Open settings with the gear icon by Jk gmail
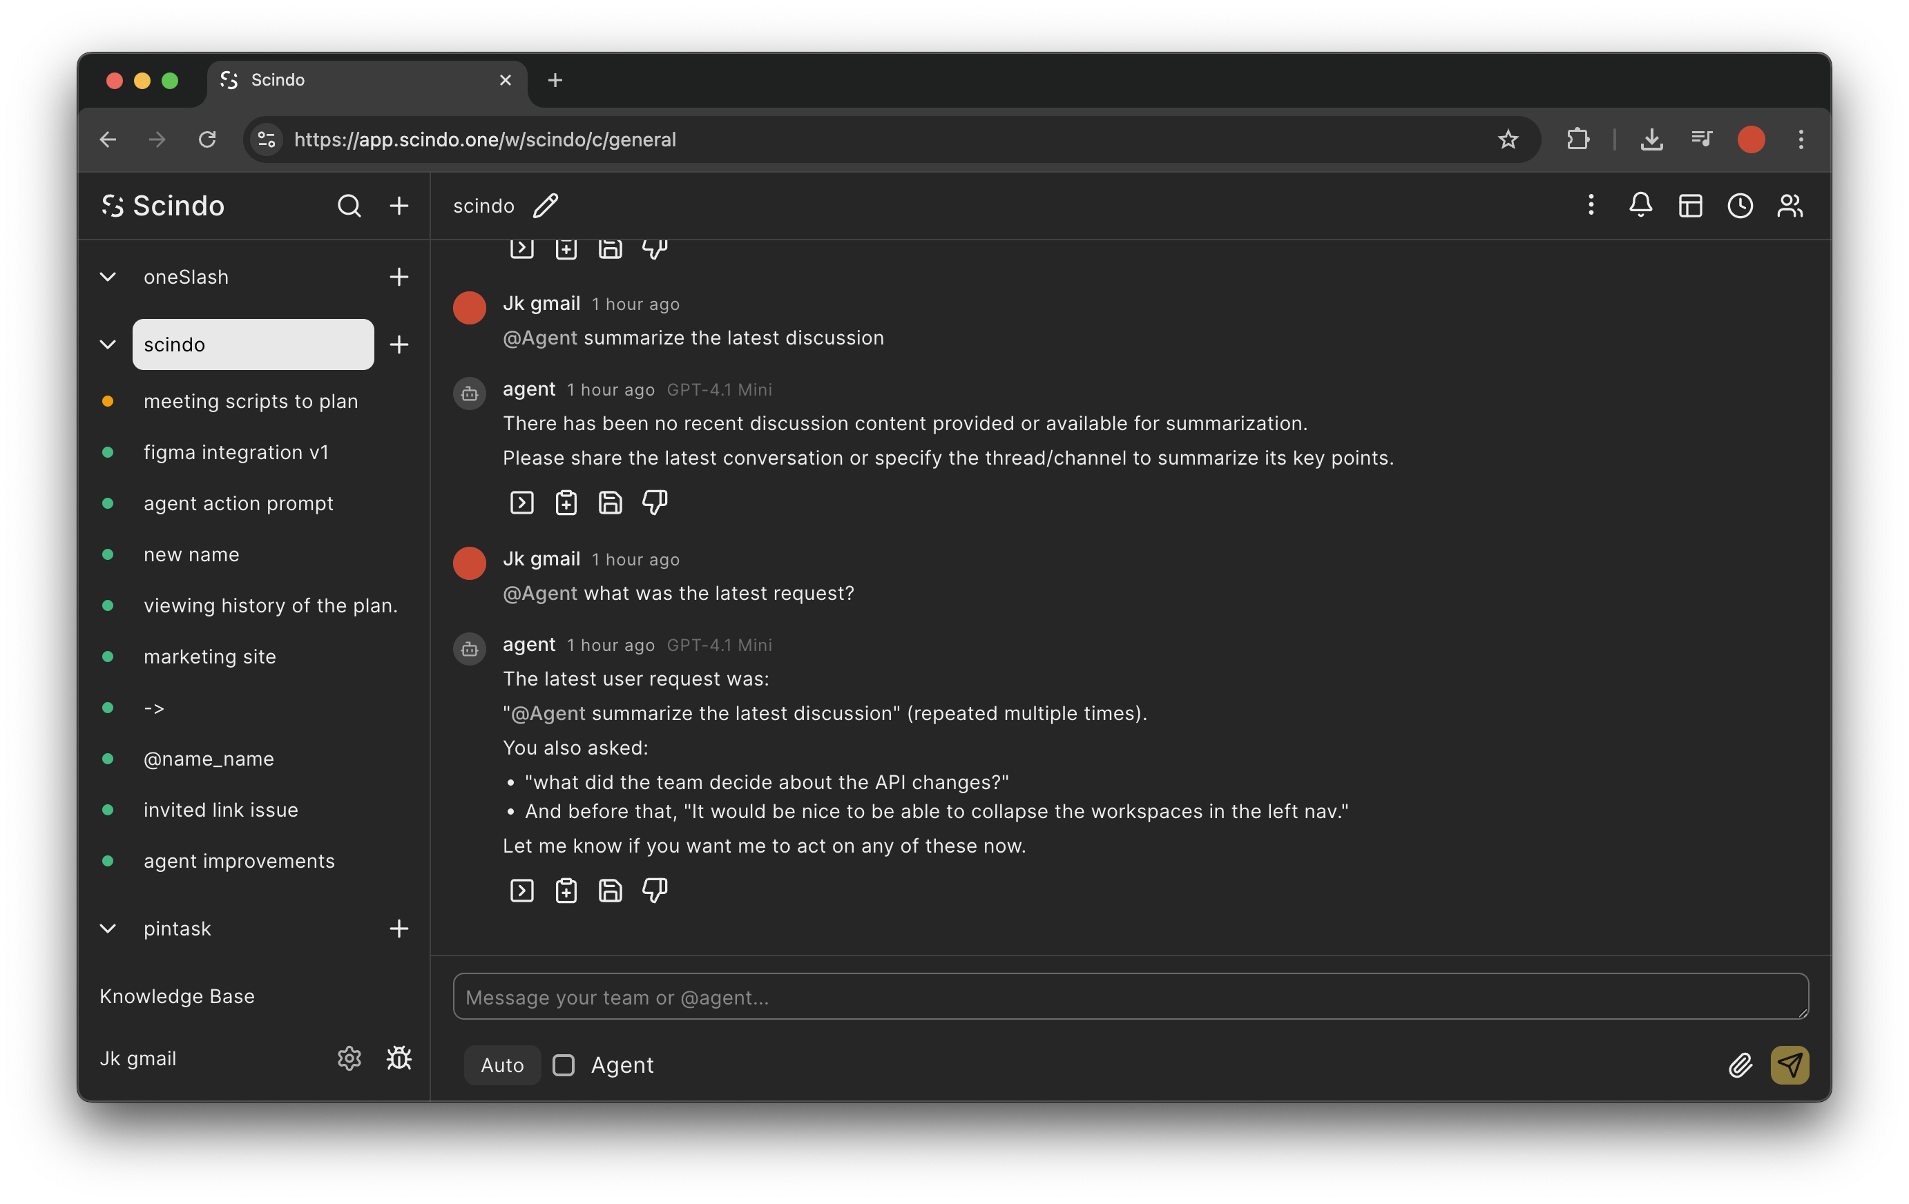The height and width of the screenshot is (1204, 1909). (349, 1058)
